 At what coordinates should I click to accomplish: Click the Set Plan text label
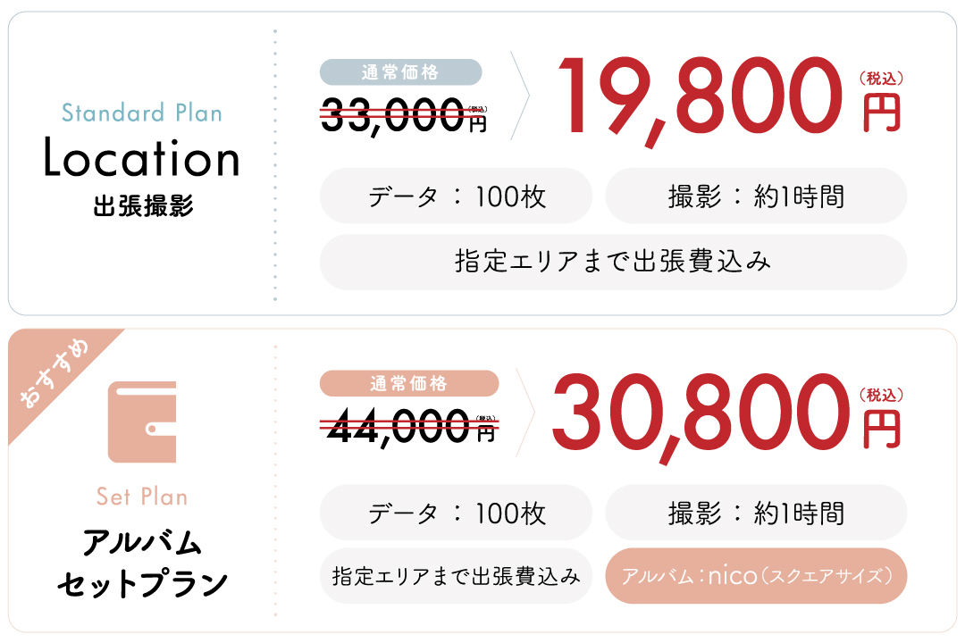(142, 497)
